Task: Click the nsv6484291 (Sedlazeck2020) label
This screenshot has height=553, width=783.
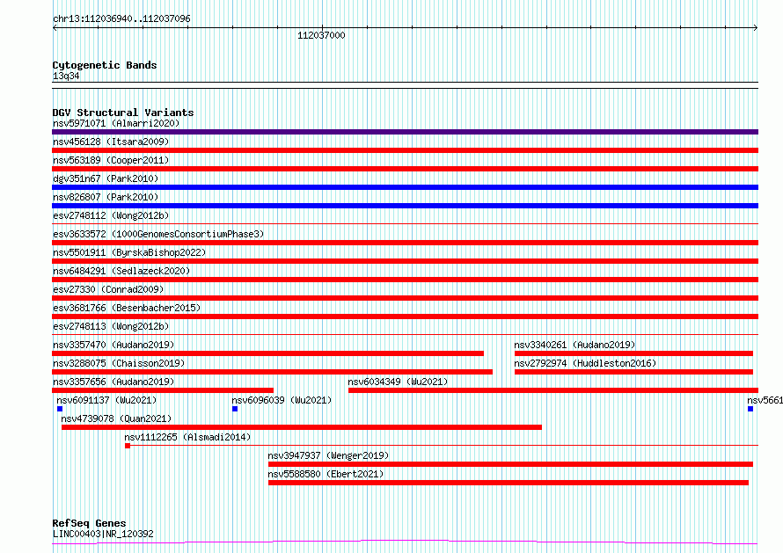Action: click(x=121, y=271)
